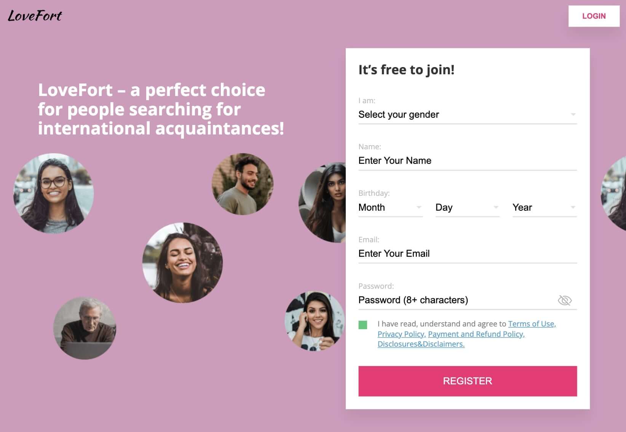The height and width of the screenshot is (432, 626).
Task: Click photo of older man at laptop
Action: [x=85, y=328]
